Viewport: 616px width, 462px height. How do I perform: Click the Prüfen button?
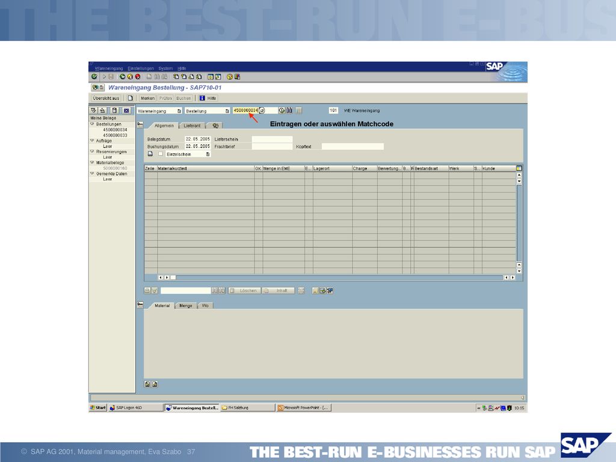pos(165,98)
